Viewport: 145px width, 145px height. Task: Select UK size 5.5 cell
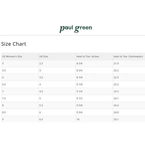point(57,105)
